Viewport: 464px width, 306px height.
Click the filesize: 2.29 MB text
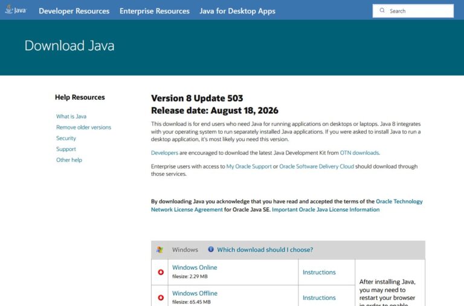click(190, 276)
